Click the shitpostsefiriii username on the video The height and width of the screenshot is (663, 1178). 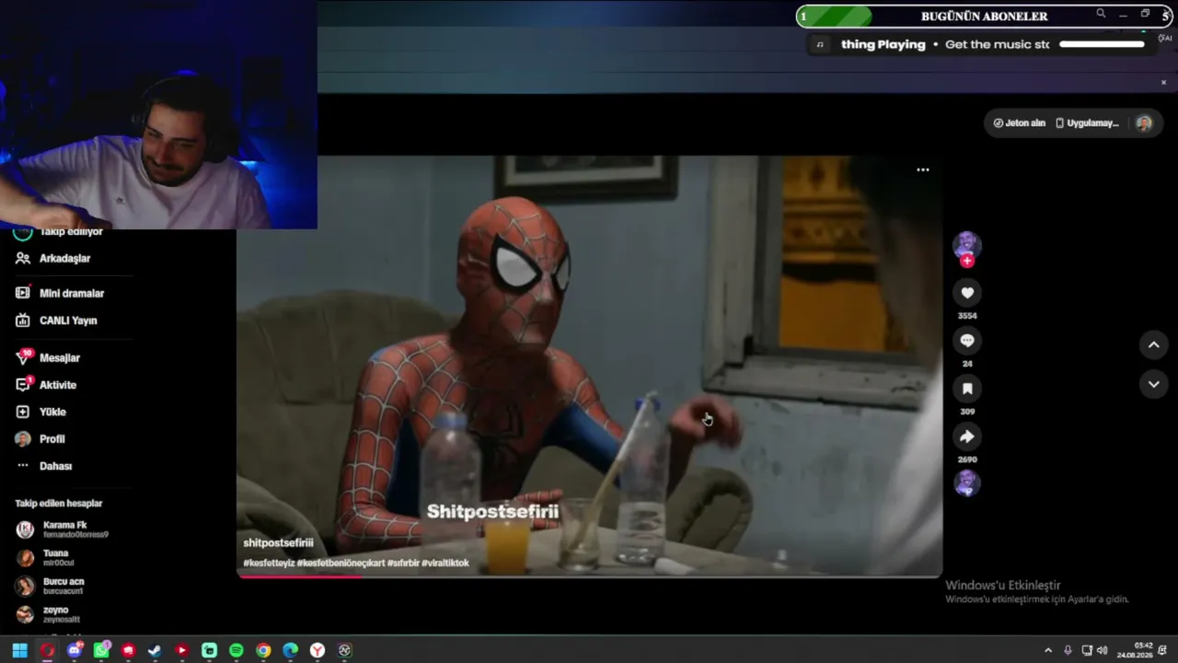(x=278, y=543)
